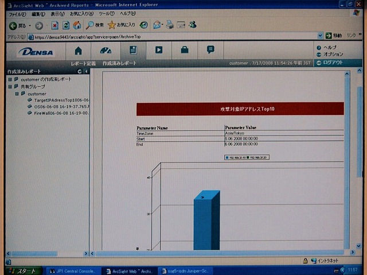Screen dimensions: 367x275
Task: Switch to the レポート定義 tab
Action: coord(83,64)
